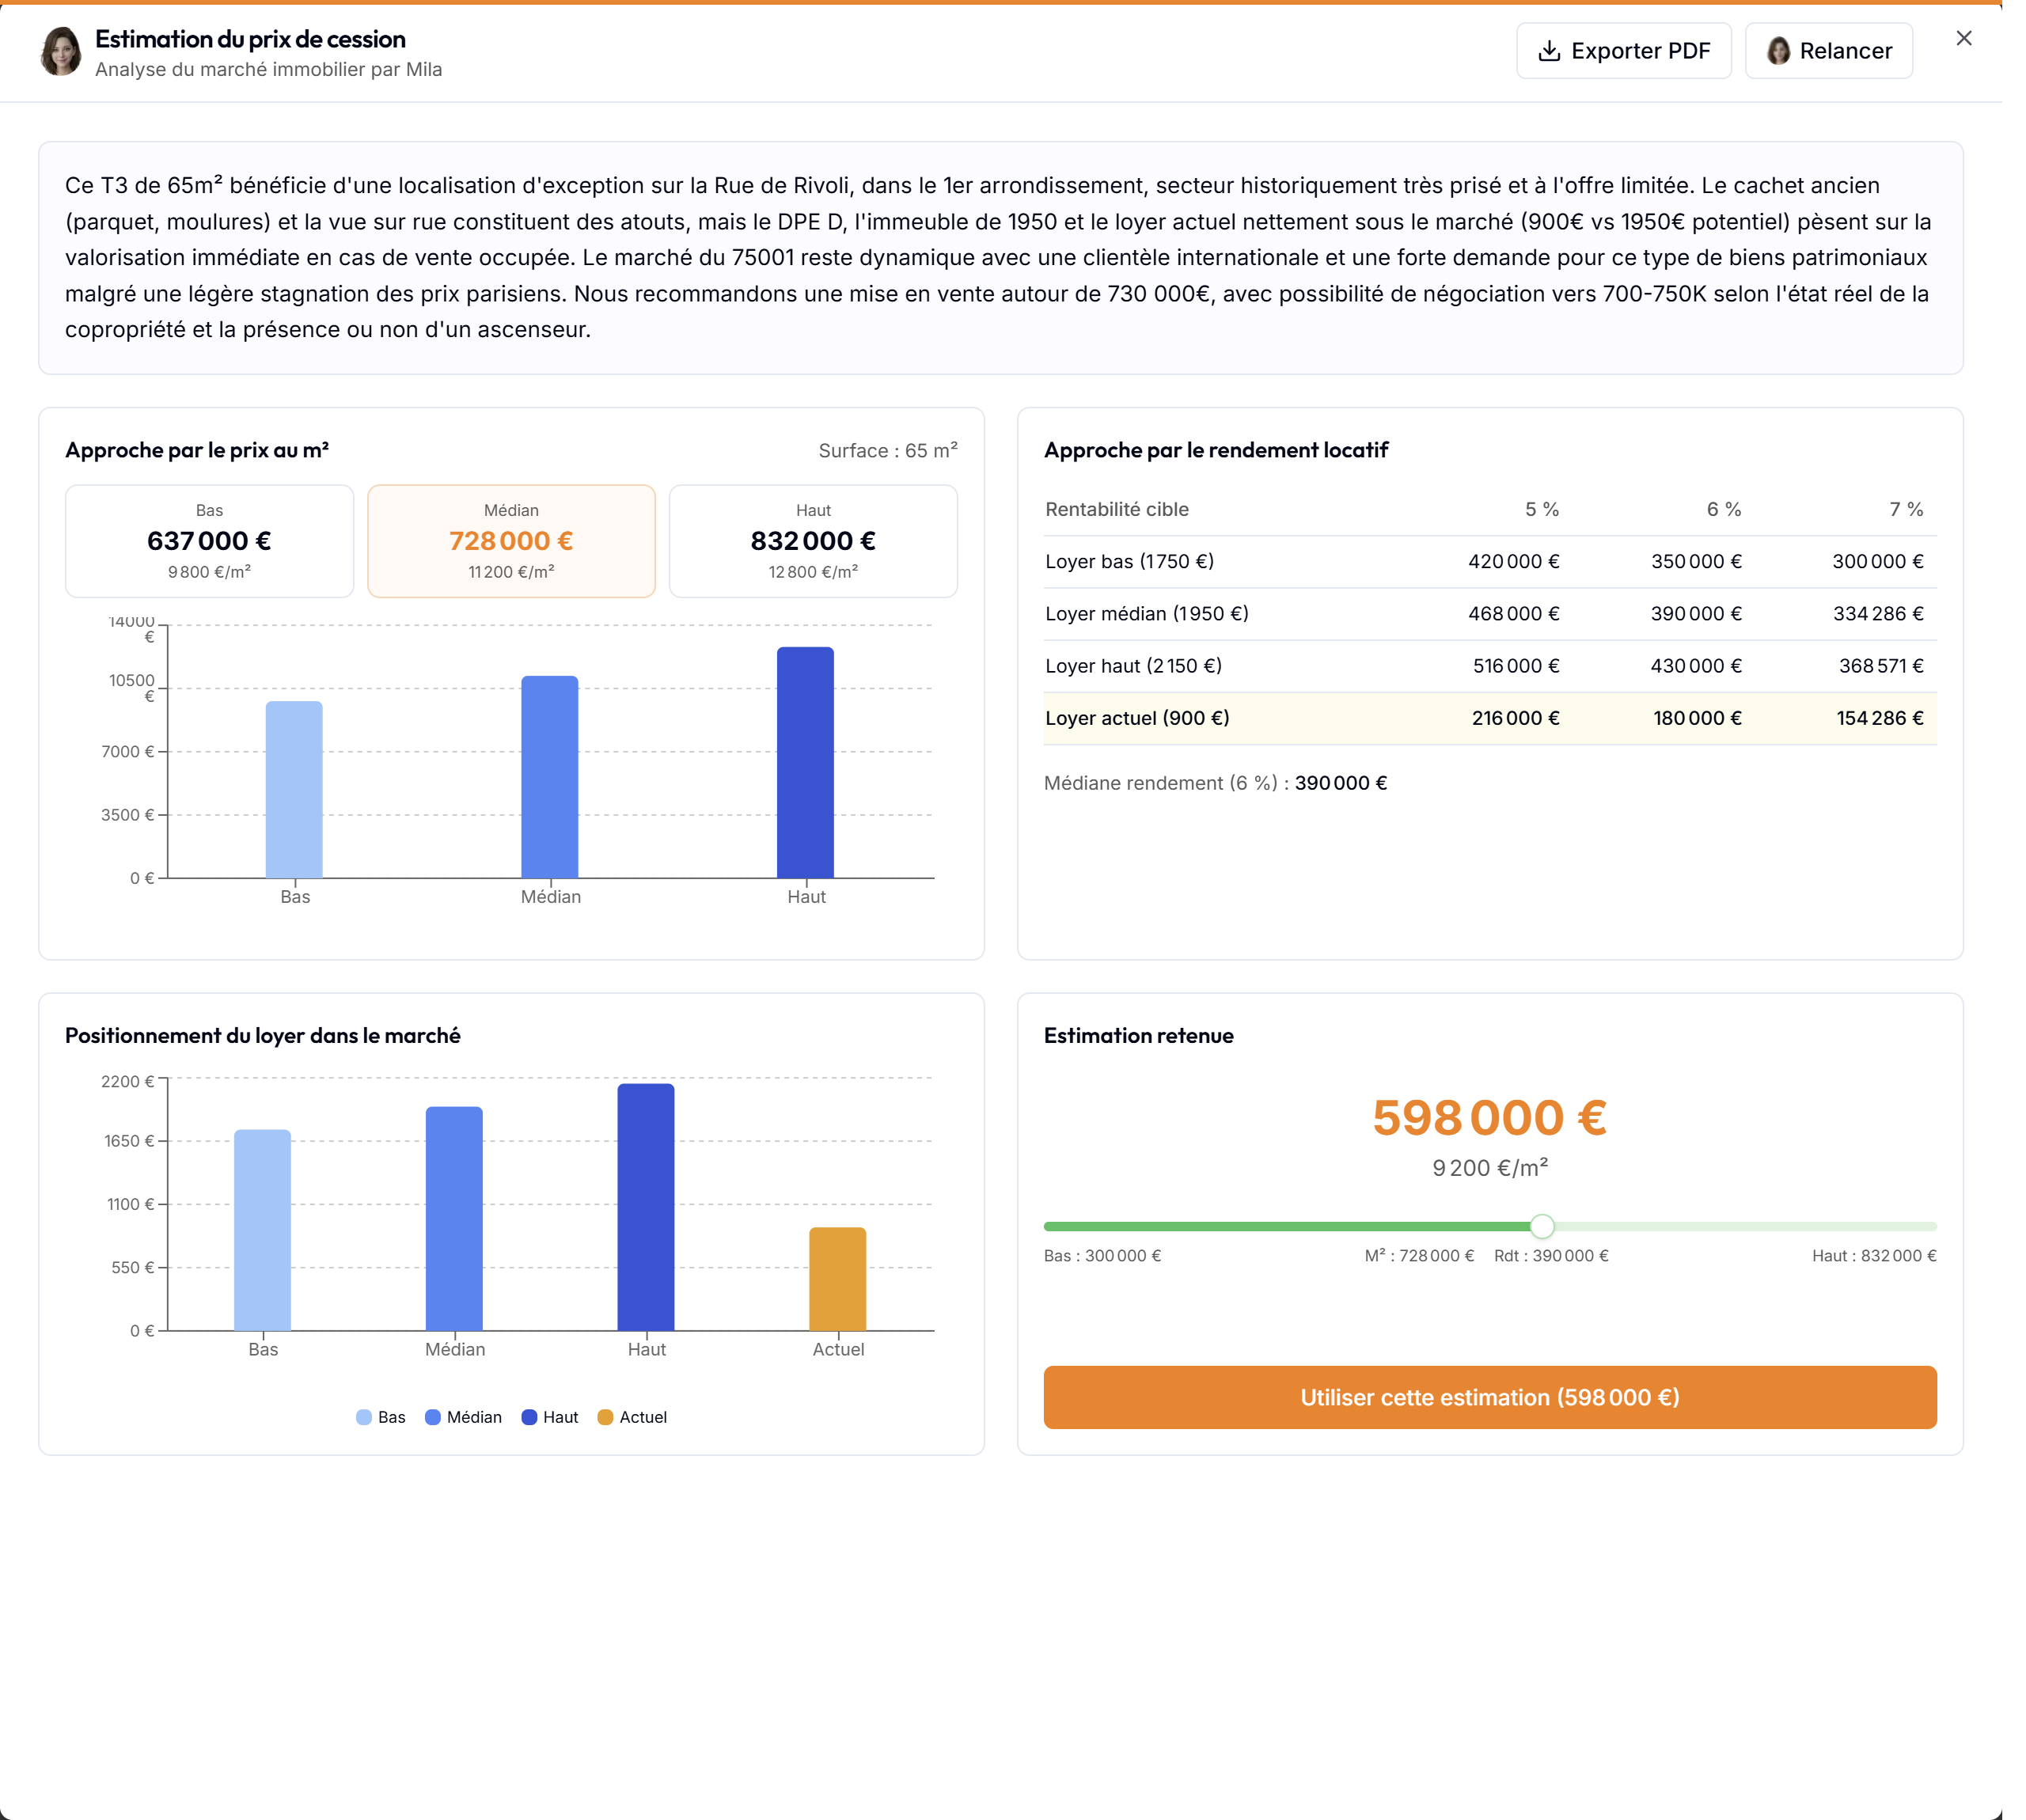Image resolution: width=2026 pixels, height=1820 pixels.
Task: Click the 516 000 € cell
Action: click(x=1515, y=665)
